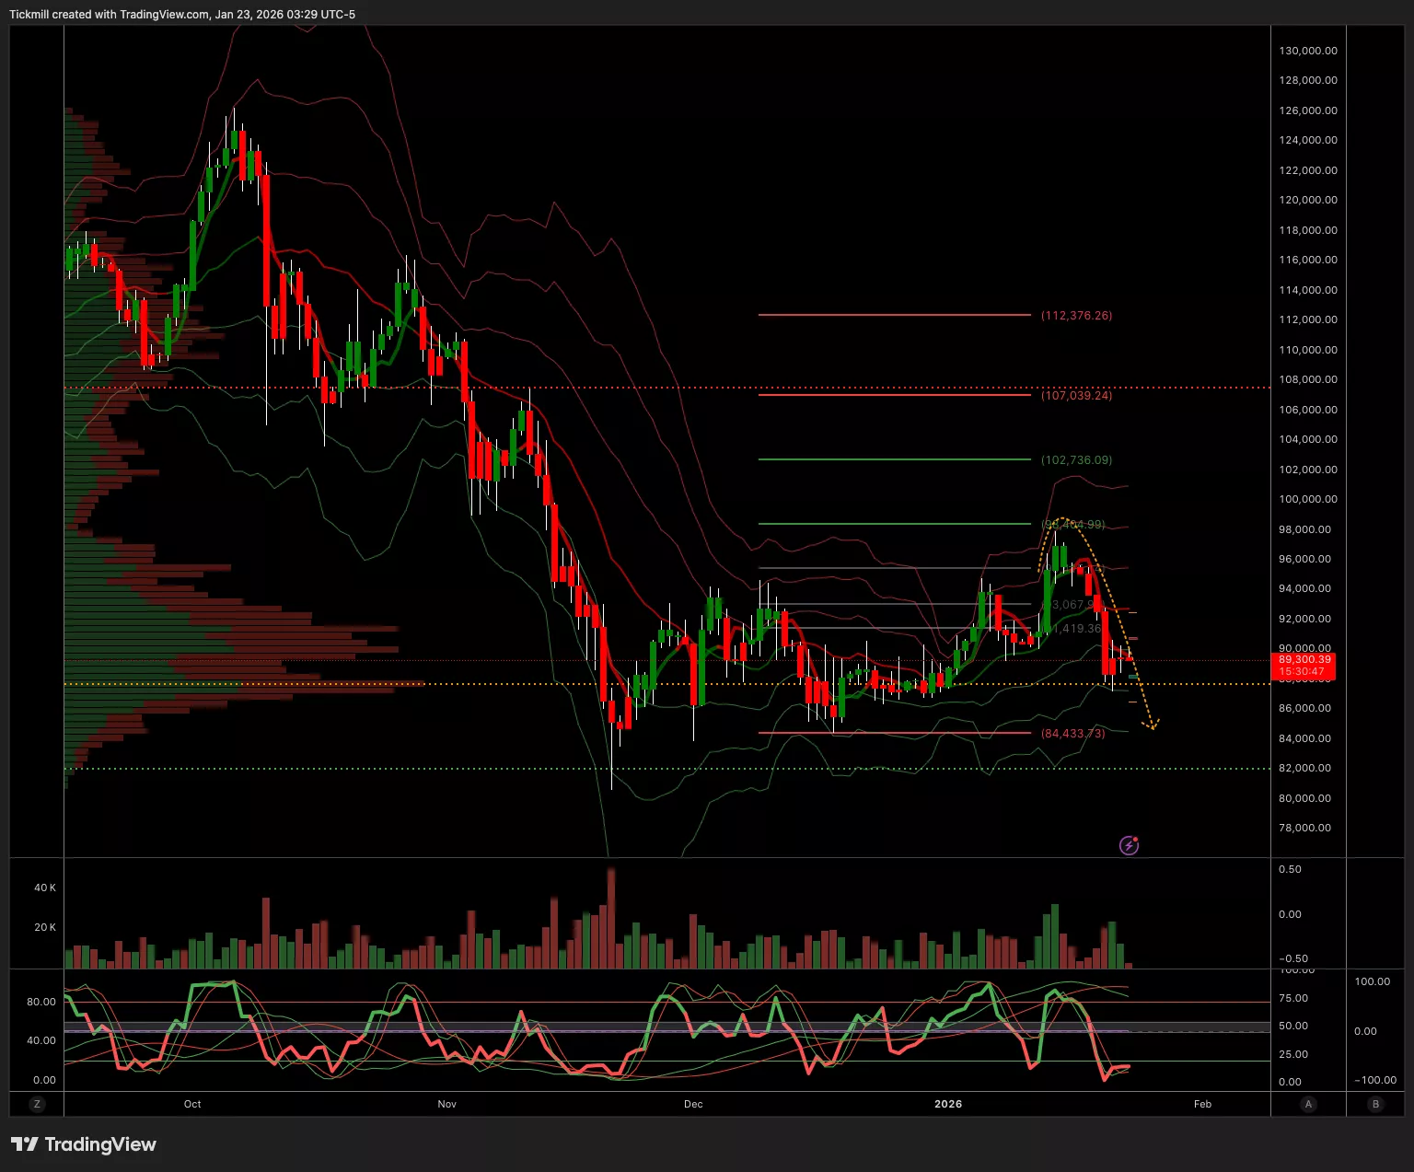1414x1172 pixels.
Task: Click the Nov label on time axis
Action: pyautogui.click(x=446, y=1104)
